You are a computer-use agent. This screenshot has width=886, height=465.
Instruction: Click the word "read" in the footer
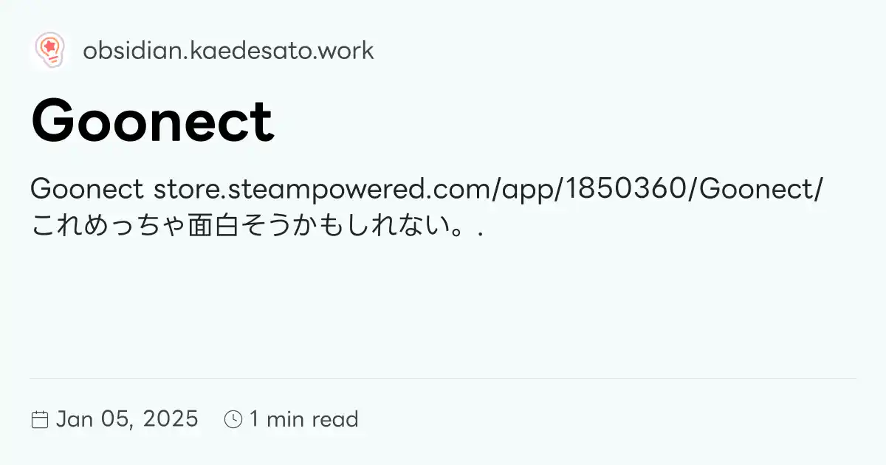[335, 419]
